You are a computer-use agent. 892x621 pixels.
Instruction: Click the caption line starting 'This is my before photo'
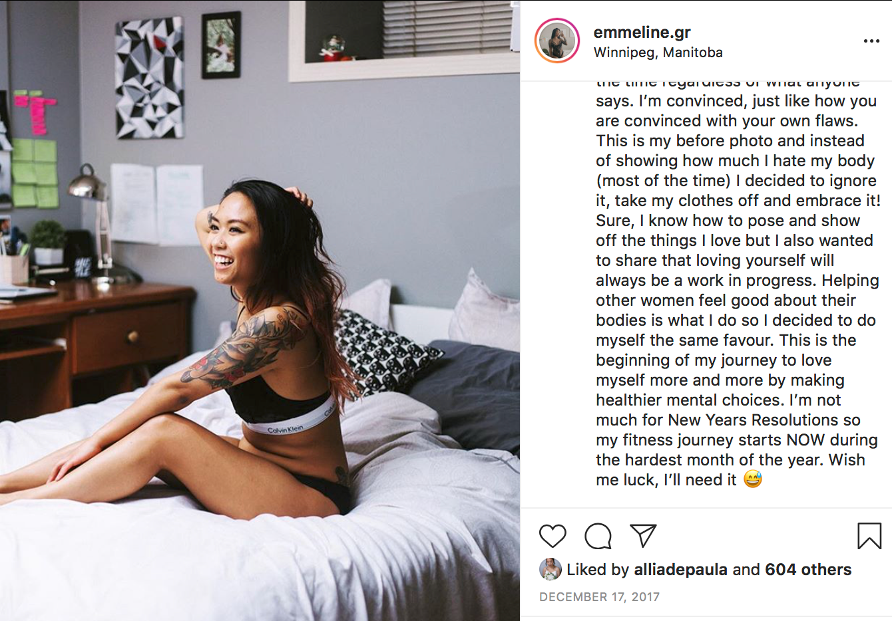coord(730,141)
